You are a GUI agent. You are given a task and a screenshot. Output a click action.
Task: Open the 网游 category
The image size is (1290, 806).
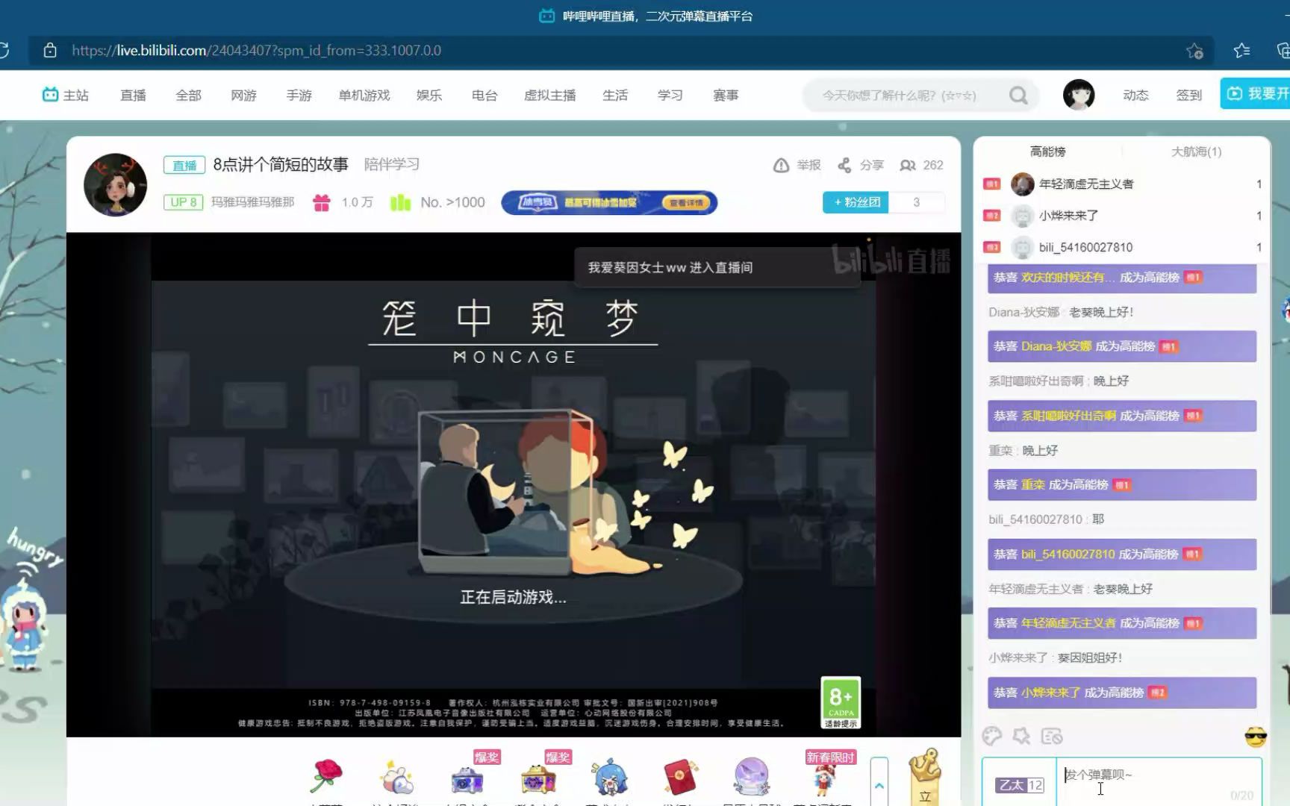tap(243, 95)
